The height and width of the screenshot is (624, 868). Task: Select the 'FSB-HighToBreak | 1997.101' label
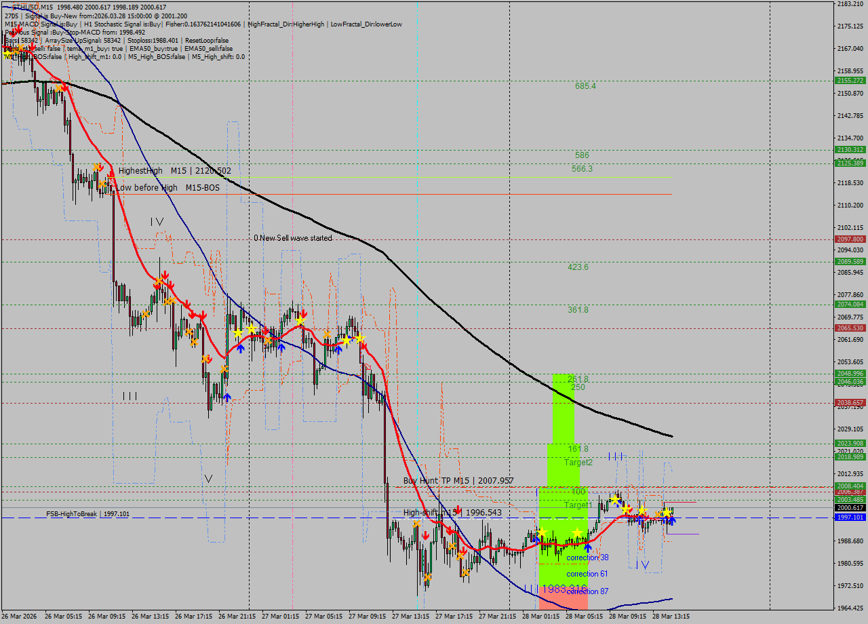pos(87,514)
